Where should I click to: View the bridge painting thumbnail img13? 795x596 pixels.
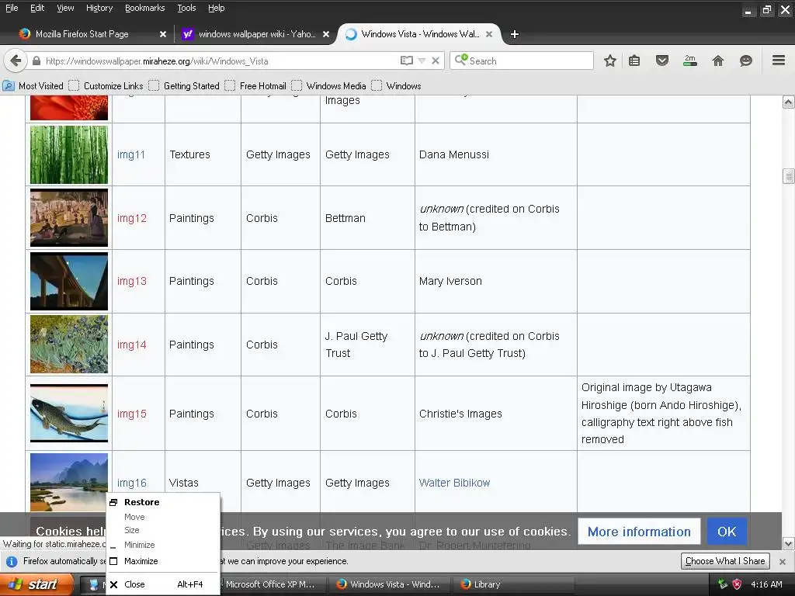pos(69,281)
